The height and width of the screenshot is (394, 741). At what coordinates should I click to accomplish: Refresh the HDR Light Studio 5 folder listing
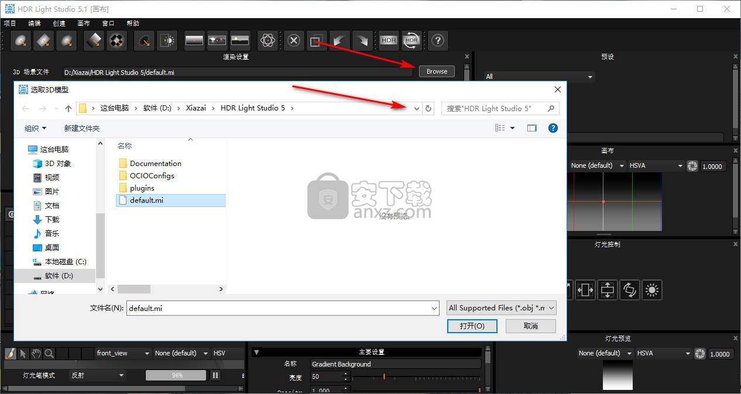tap(428, 108)
